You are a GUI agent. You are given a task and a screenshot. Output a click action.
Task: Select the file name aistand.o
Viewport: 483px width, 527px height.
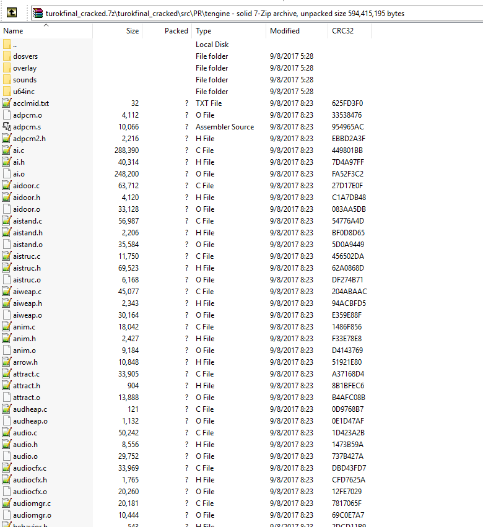pos(28,245)
